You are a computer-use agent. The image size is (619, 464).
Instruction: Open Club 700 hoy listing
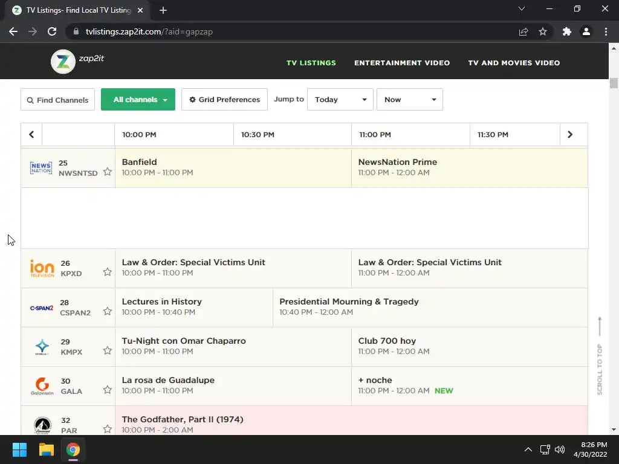point(469,347)
